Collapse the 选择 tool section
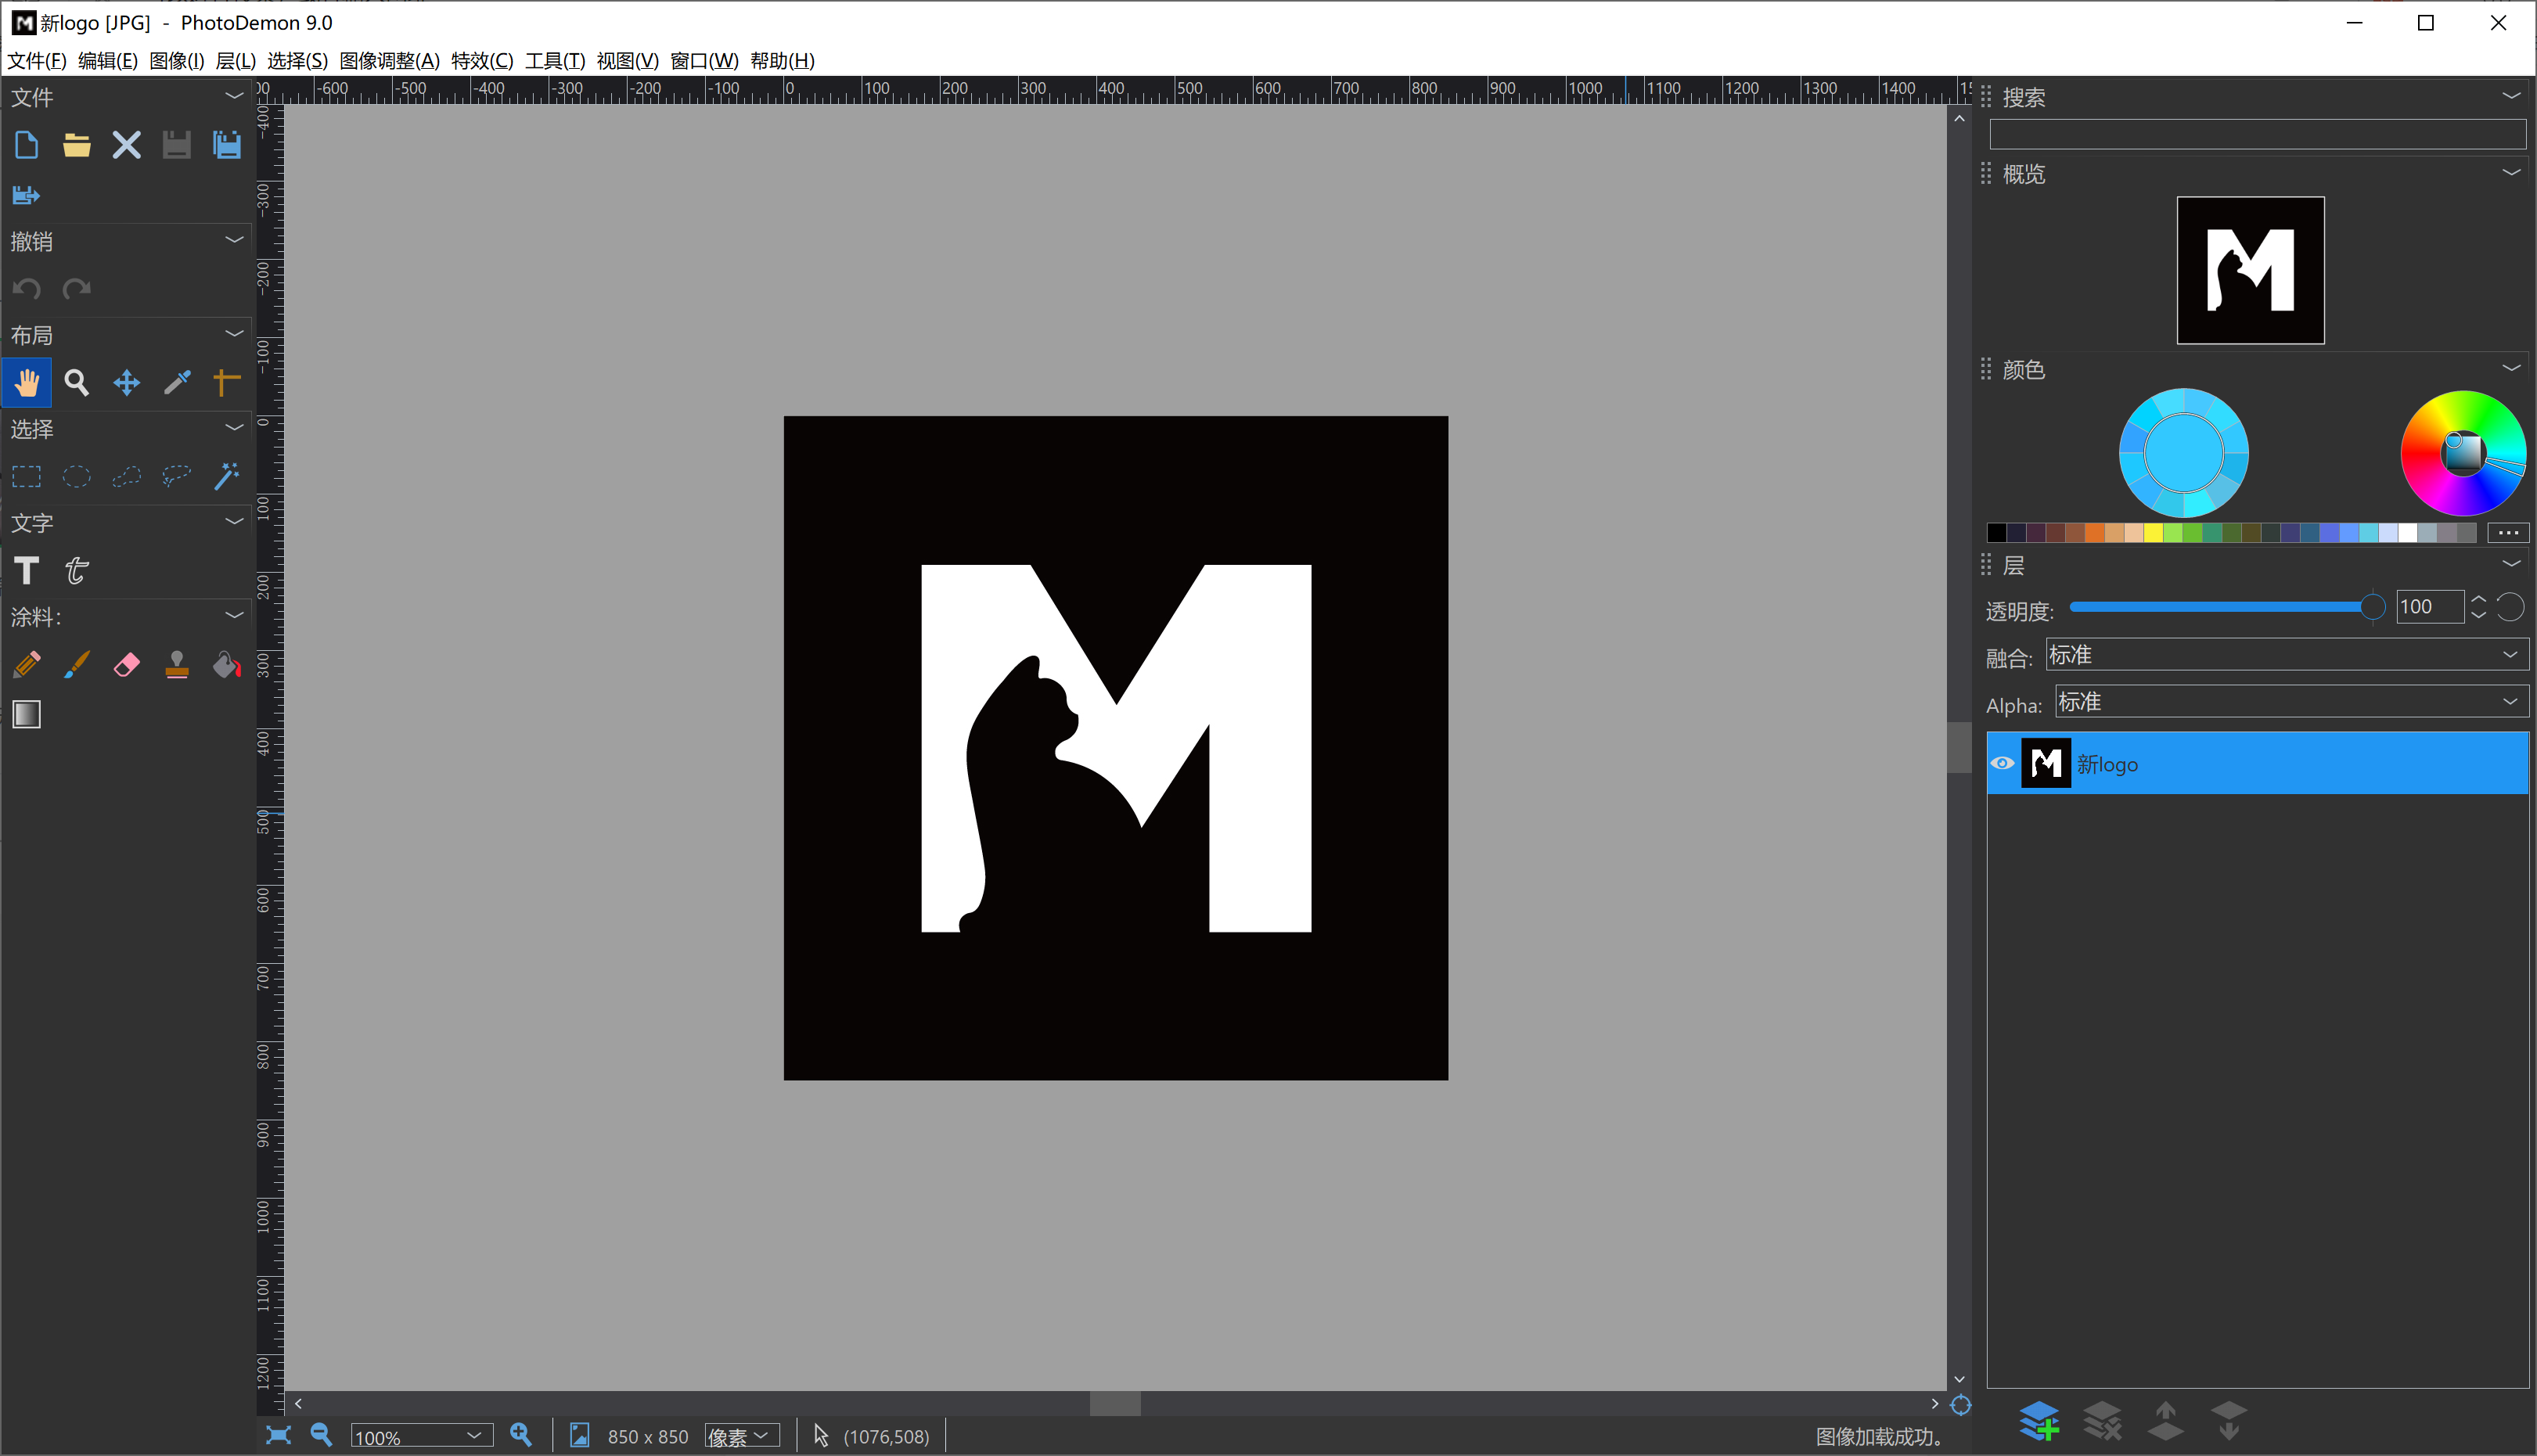 click(x=234, y=428)
